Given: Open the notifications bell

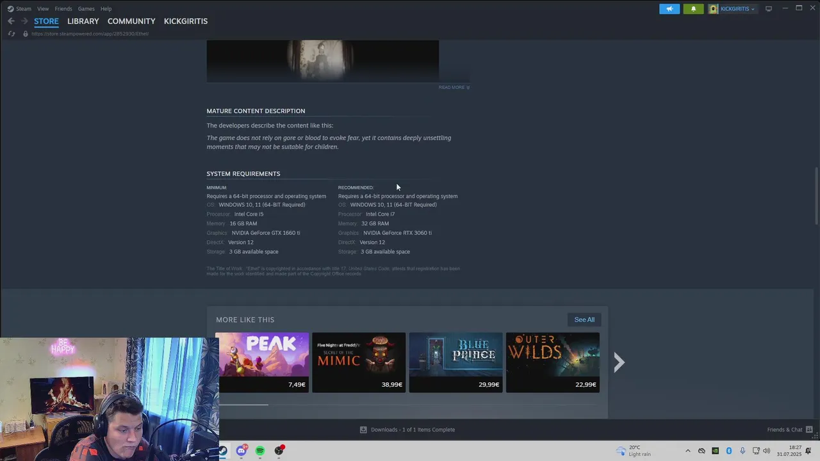Looking at the screenshot, I should [693, 9].
